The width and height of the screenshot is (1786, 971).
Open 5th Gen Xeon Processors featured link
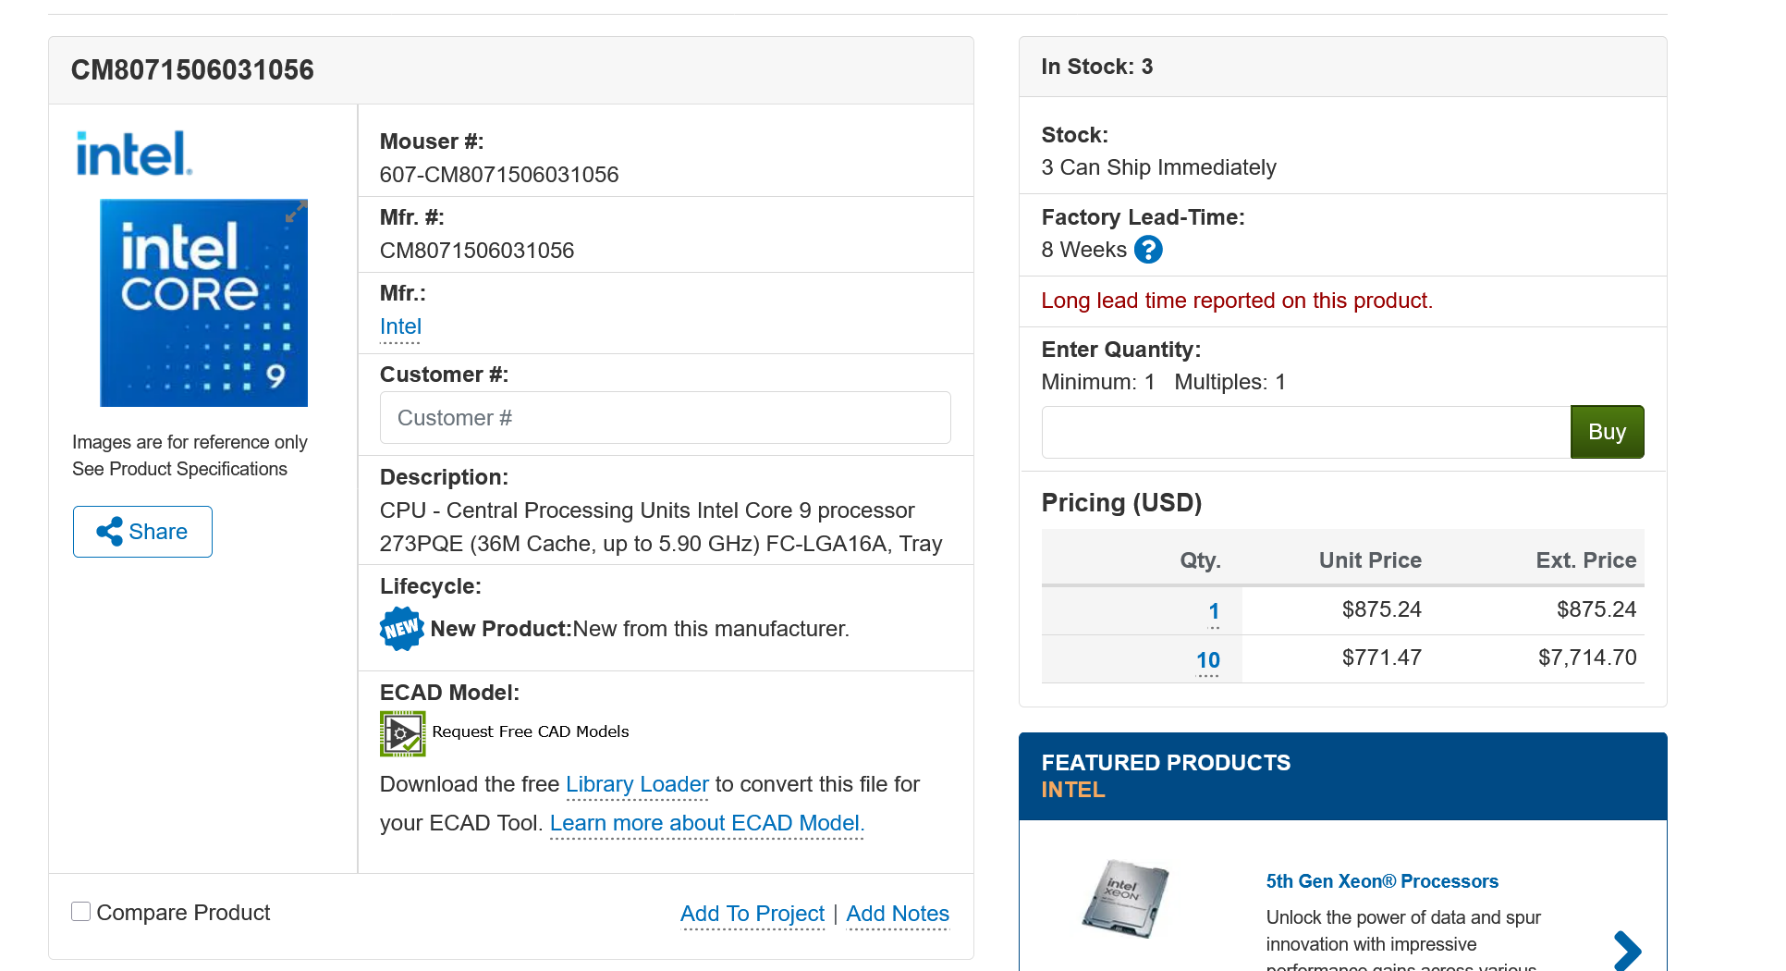tap(1381, 881)
